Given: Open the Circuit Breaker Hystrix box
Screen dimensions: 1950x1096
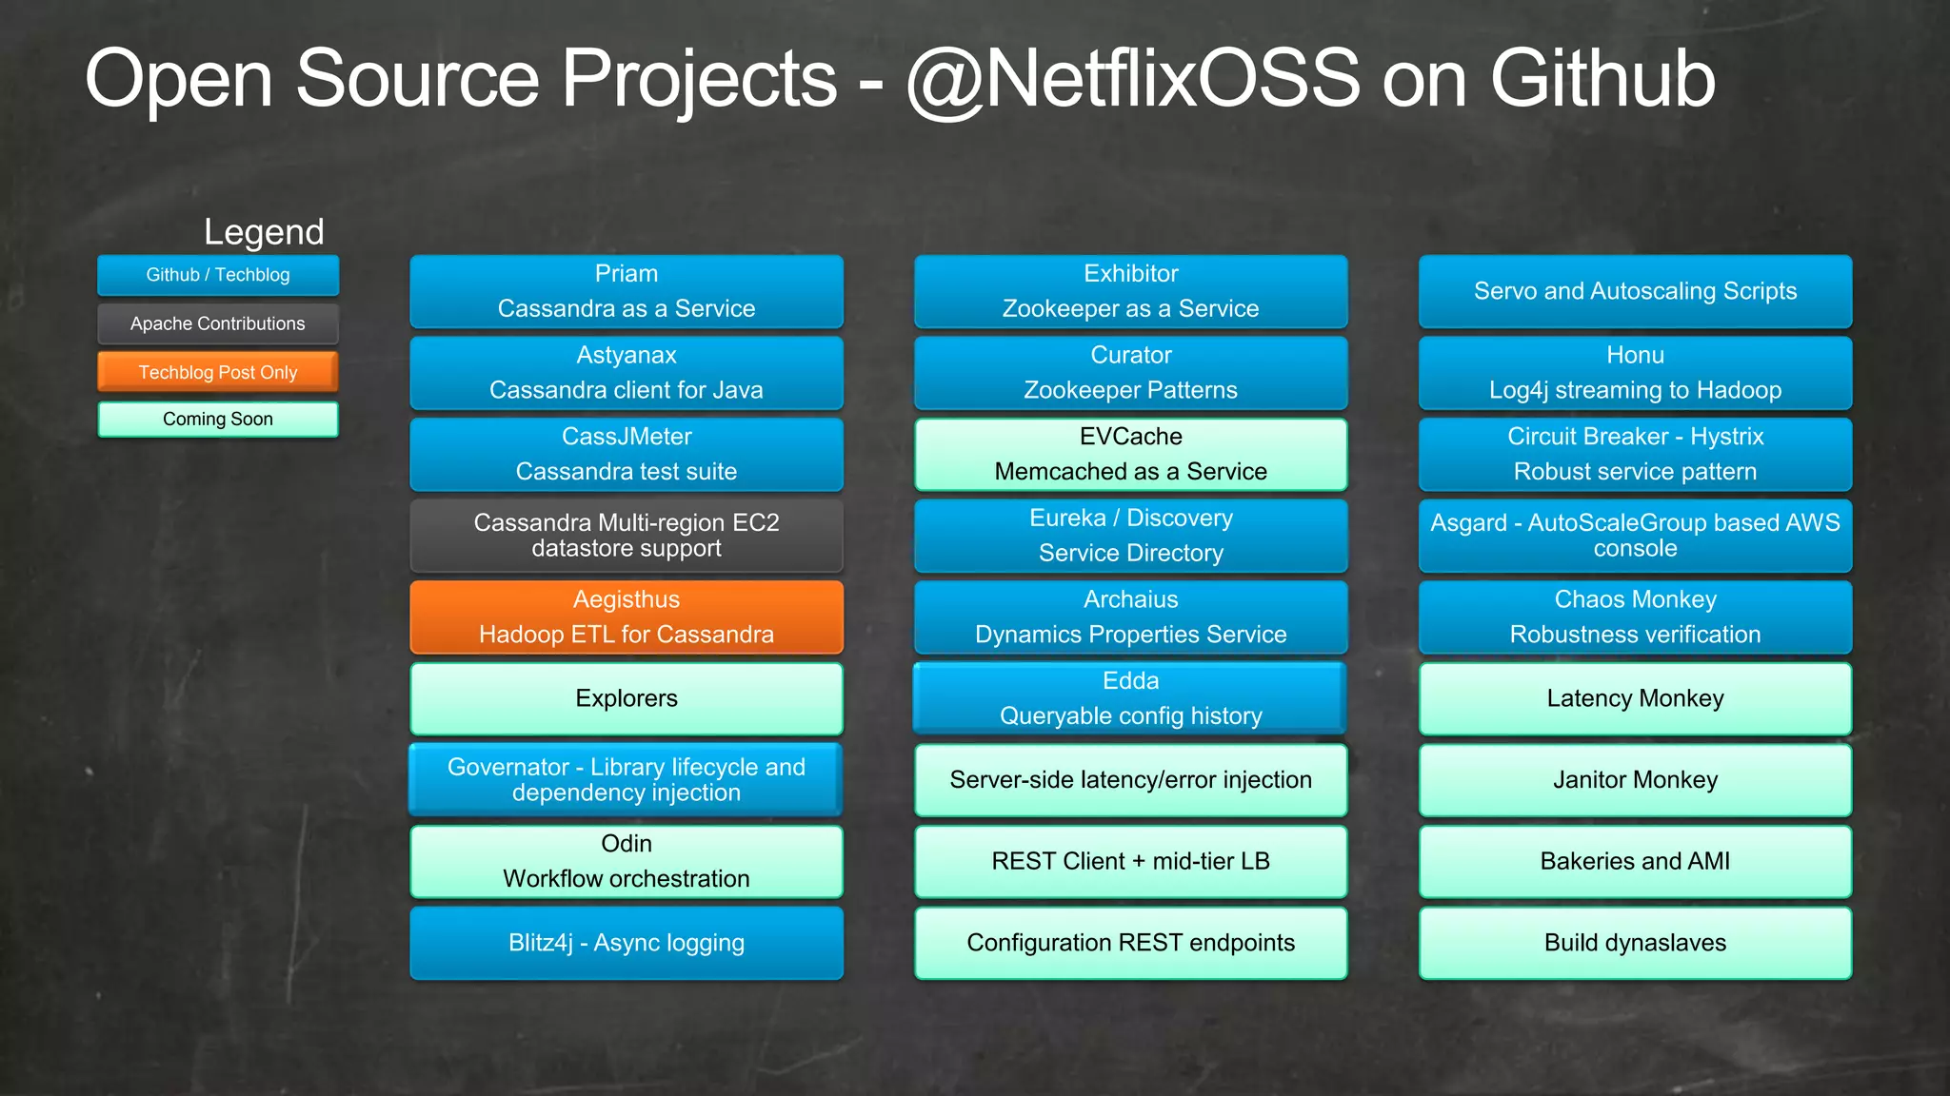Looking at the screenshot, I should click(1635, 454).
